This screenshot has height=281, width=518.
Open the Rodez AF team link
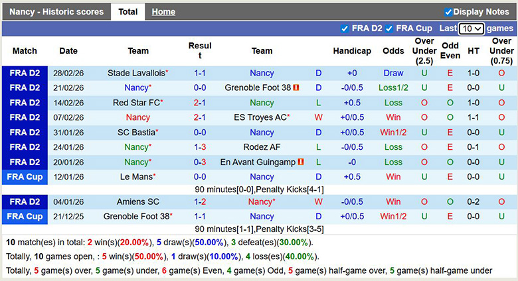[x=262, y=147]
